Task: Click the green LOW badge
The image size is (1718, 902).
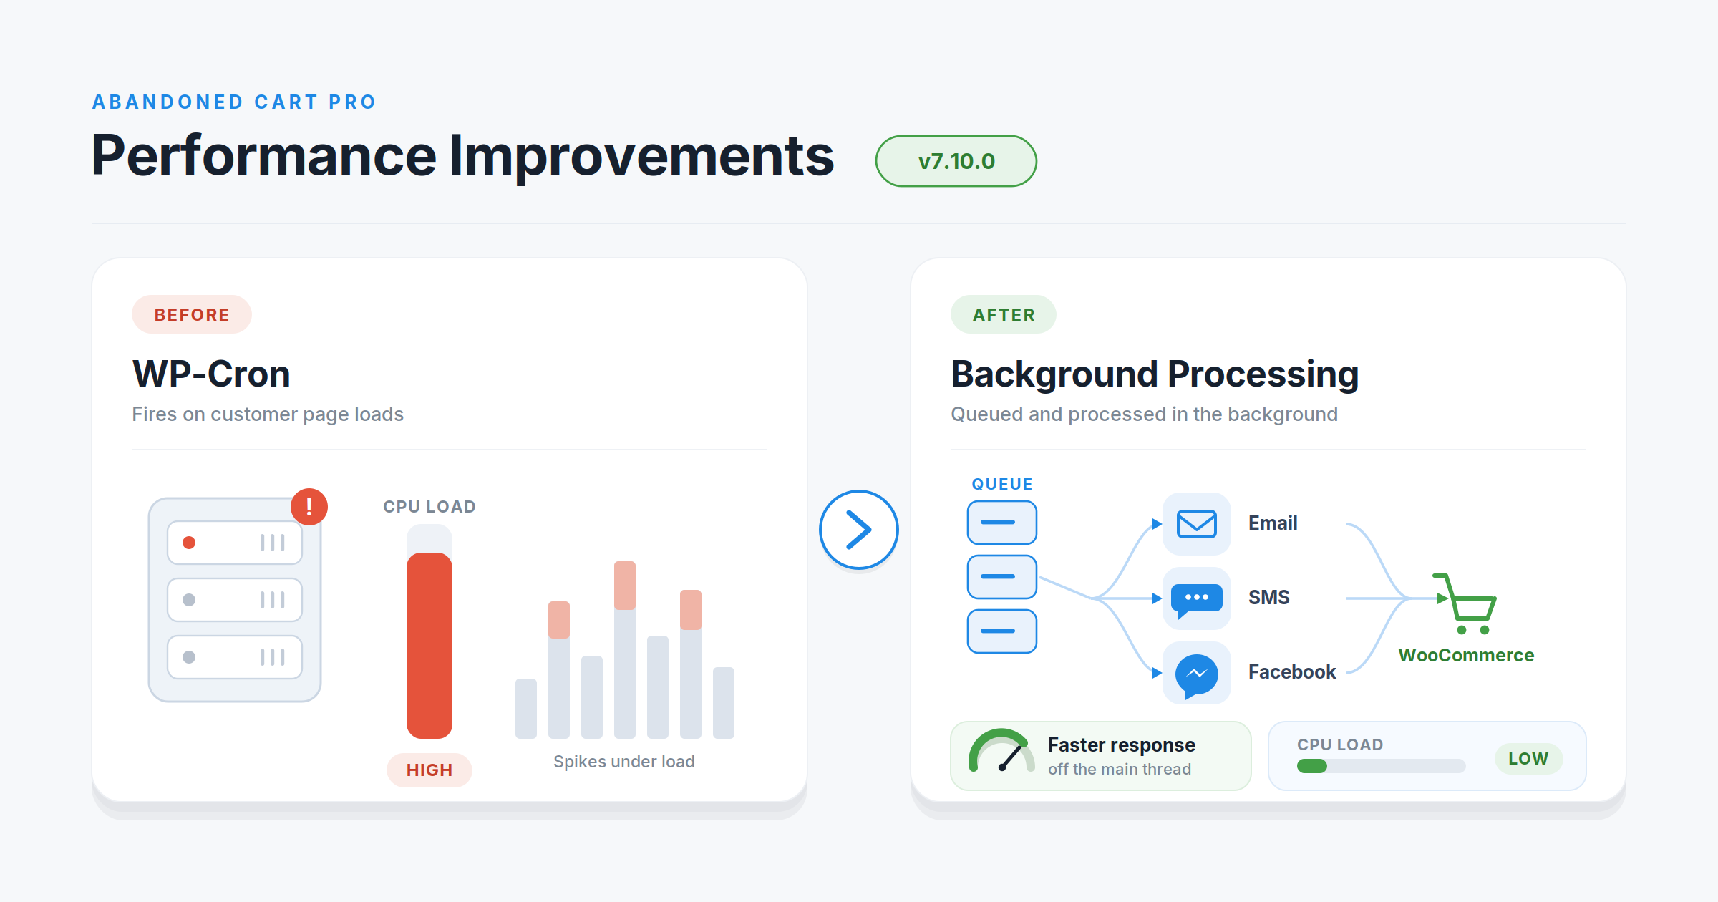Action: click(x=1528, y=759)
